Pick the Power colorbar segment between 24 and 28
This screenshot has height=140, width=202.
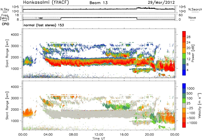[184, 39]
